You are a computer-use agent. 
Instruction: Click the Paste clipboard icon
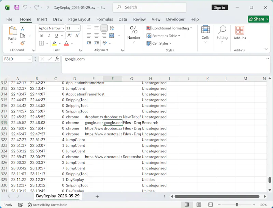pos(13,30)
